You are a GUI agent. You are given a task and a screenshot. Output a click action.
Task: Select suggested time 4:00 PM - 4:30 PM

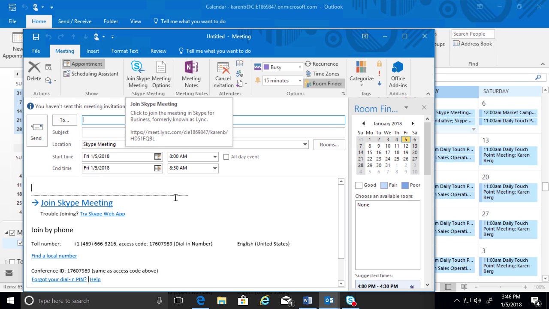[387, 286]
